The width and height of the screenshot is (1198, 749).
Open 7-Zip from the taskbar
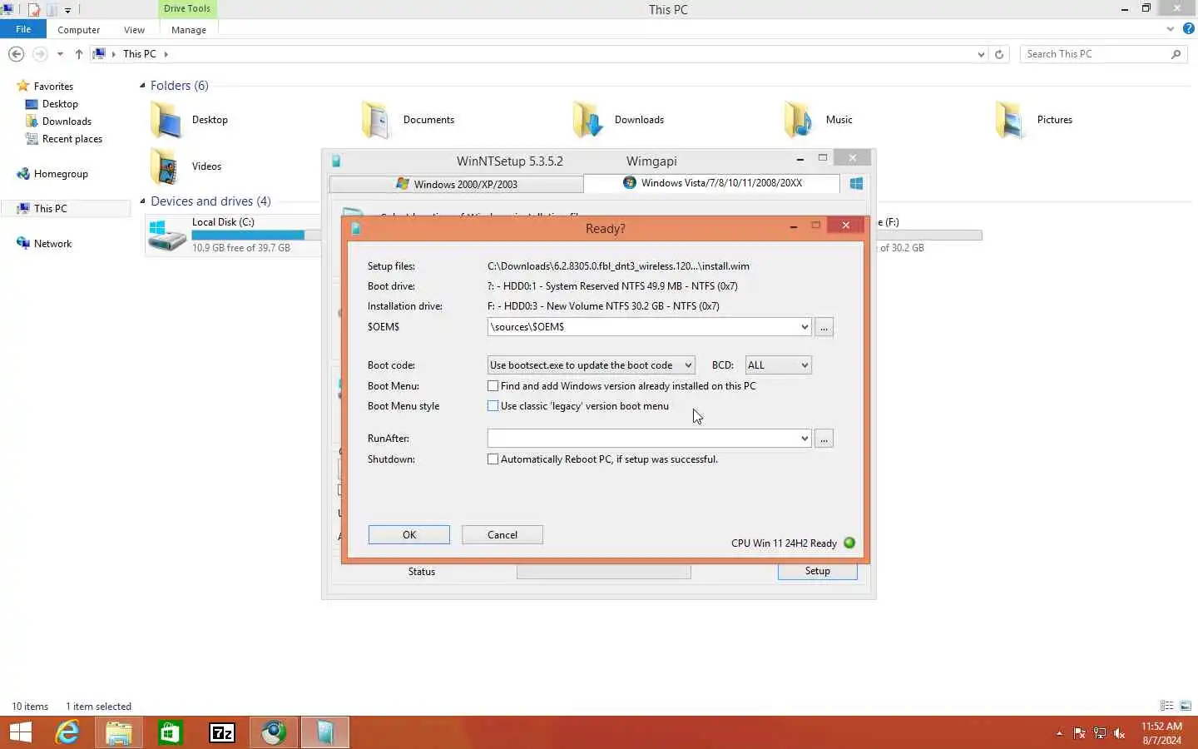pos(222,732)
